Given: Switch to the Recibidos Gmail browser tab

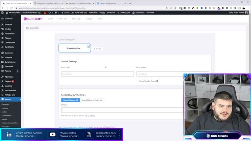Looking at the screenshot, I should (80, 4).
